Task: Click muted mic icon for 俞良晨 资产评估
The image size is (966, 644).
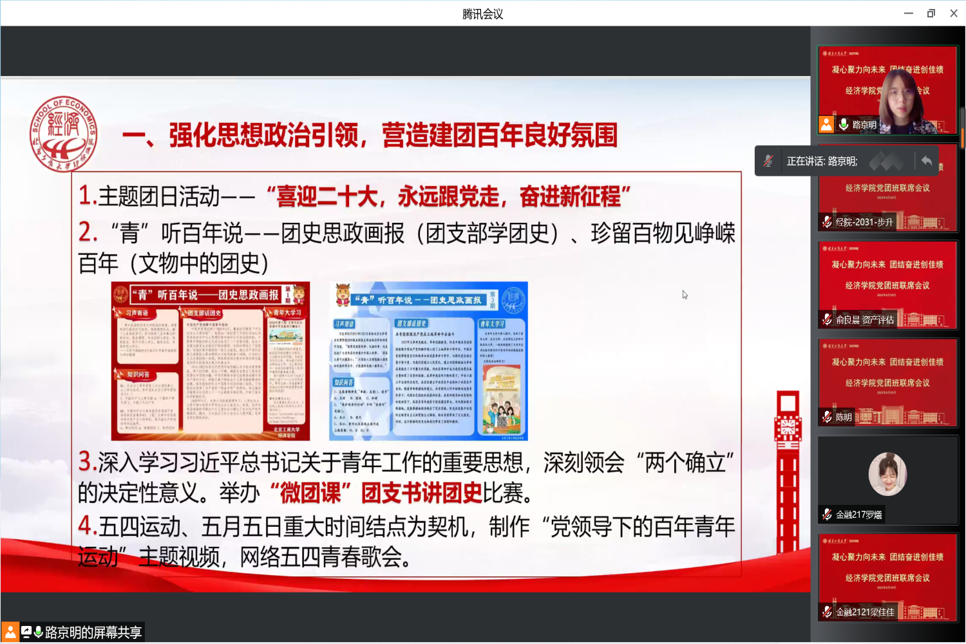Action: pyautogui.click(x=827, y=319)
